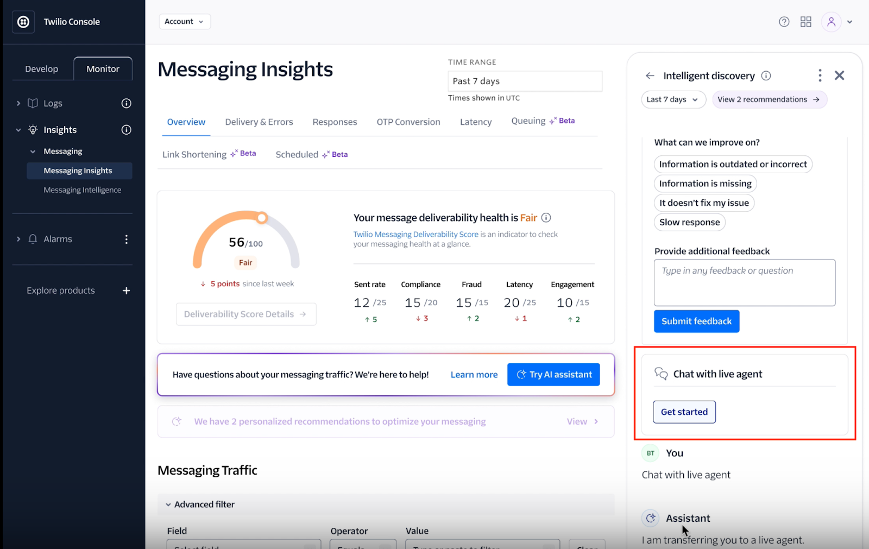
Task: Select 'Information is outdated or incorrect' chip
Action: tap(733, 164)
